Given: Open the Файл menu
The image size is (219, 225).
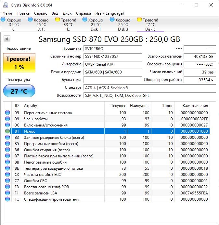Looking at the screenshot, I should [7, 13].
